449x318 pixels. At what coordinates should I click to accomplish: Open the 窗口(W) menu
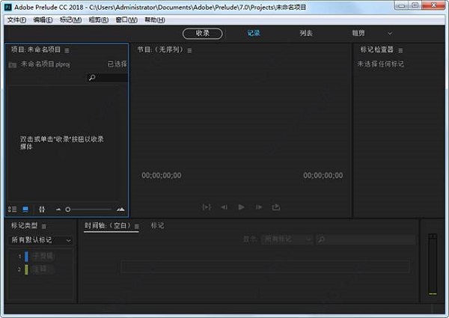pyautogui.click(x=126, y=19)
